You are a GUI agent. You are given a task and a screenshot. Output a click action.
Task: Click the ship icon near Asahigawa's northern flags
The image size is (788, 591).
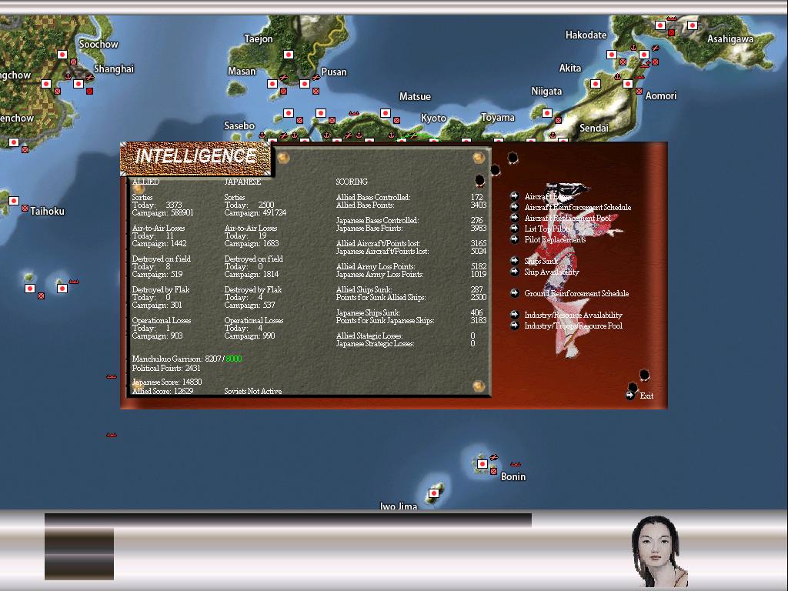coord(671,19)
